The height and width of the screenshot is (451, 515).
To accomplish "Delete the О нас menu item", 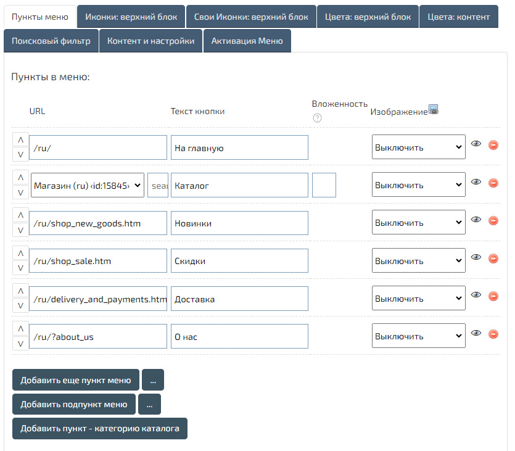I will (x=493, y=334).
